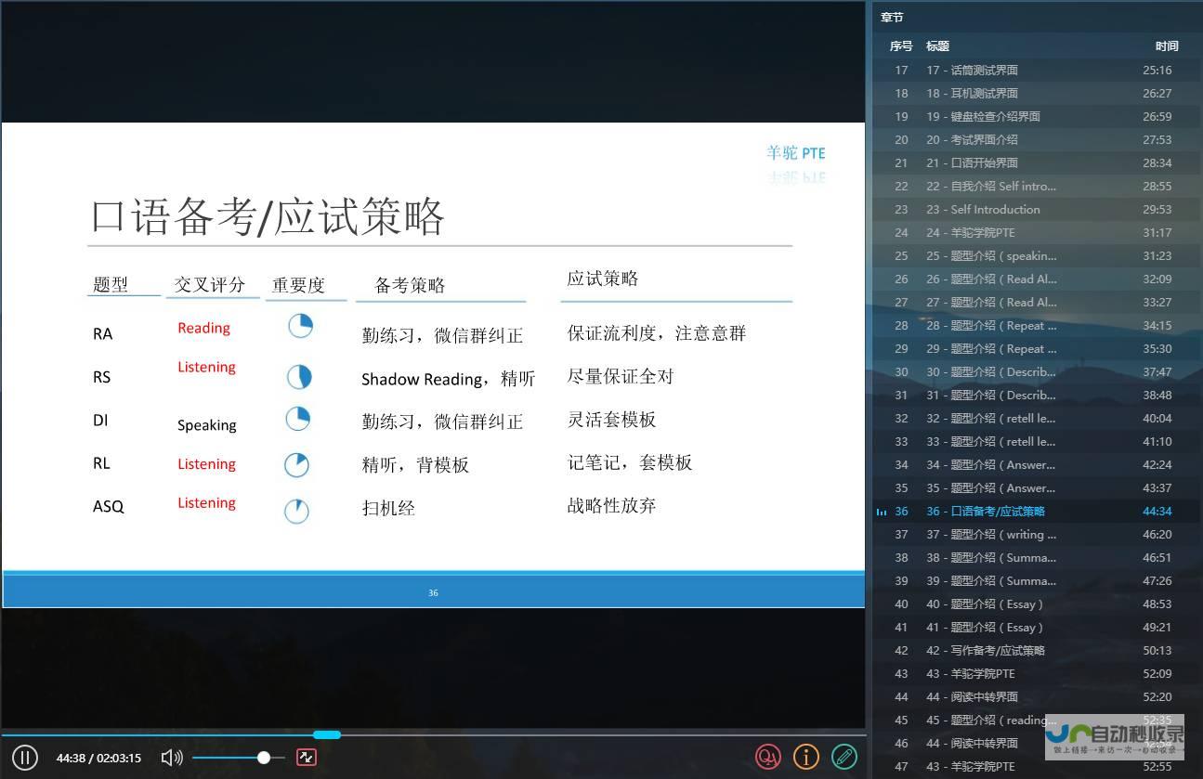
Task: Select chapter 27 at 33:27
Action: 1036,302
